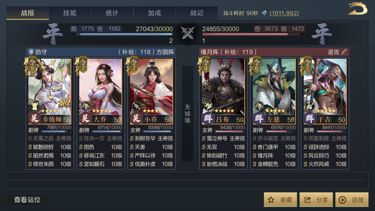
Task: Open the 统计 tab
Action: point(112,13)
